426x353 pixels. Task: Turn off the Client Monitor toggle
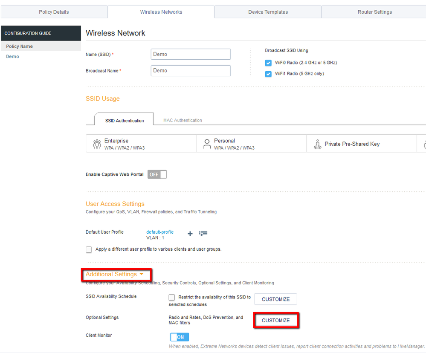pos(180,337)
